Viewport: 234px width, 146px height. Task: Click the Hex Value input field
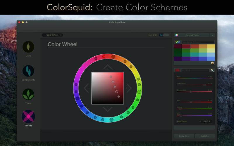pos(207,121)
